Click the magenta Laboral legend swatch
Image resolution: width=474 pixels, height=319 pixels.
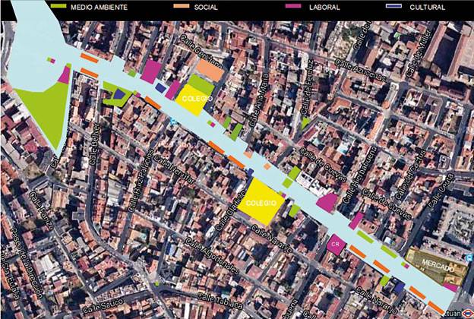click(x=293, y=6)
